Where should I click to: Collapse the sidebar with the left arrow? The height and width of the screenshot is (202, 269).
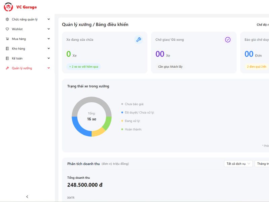click(x=27, y=197)
